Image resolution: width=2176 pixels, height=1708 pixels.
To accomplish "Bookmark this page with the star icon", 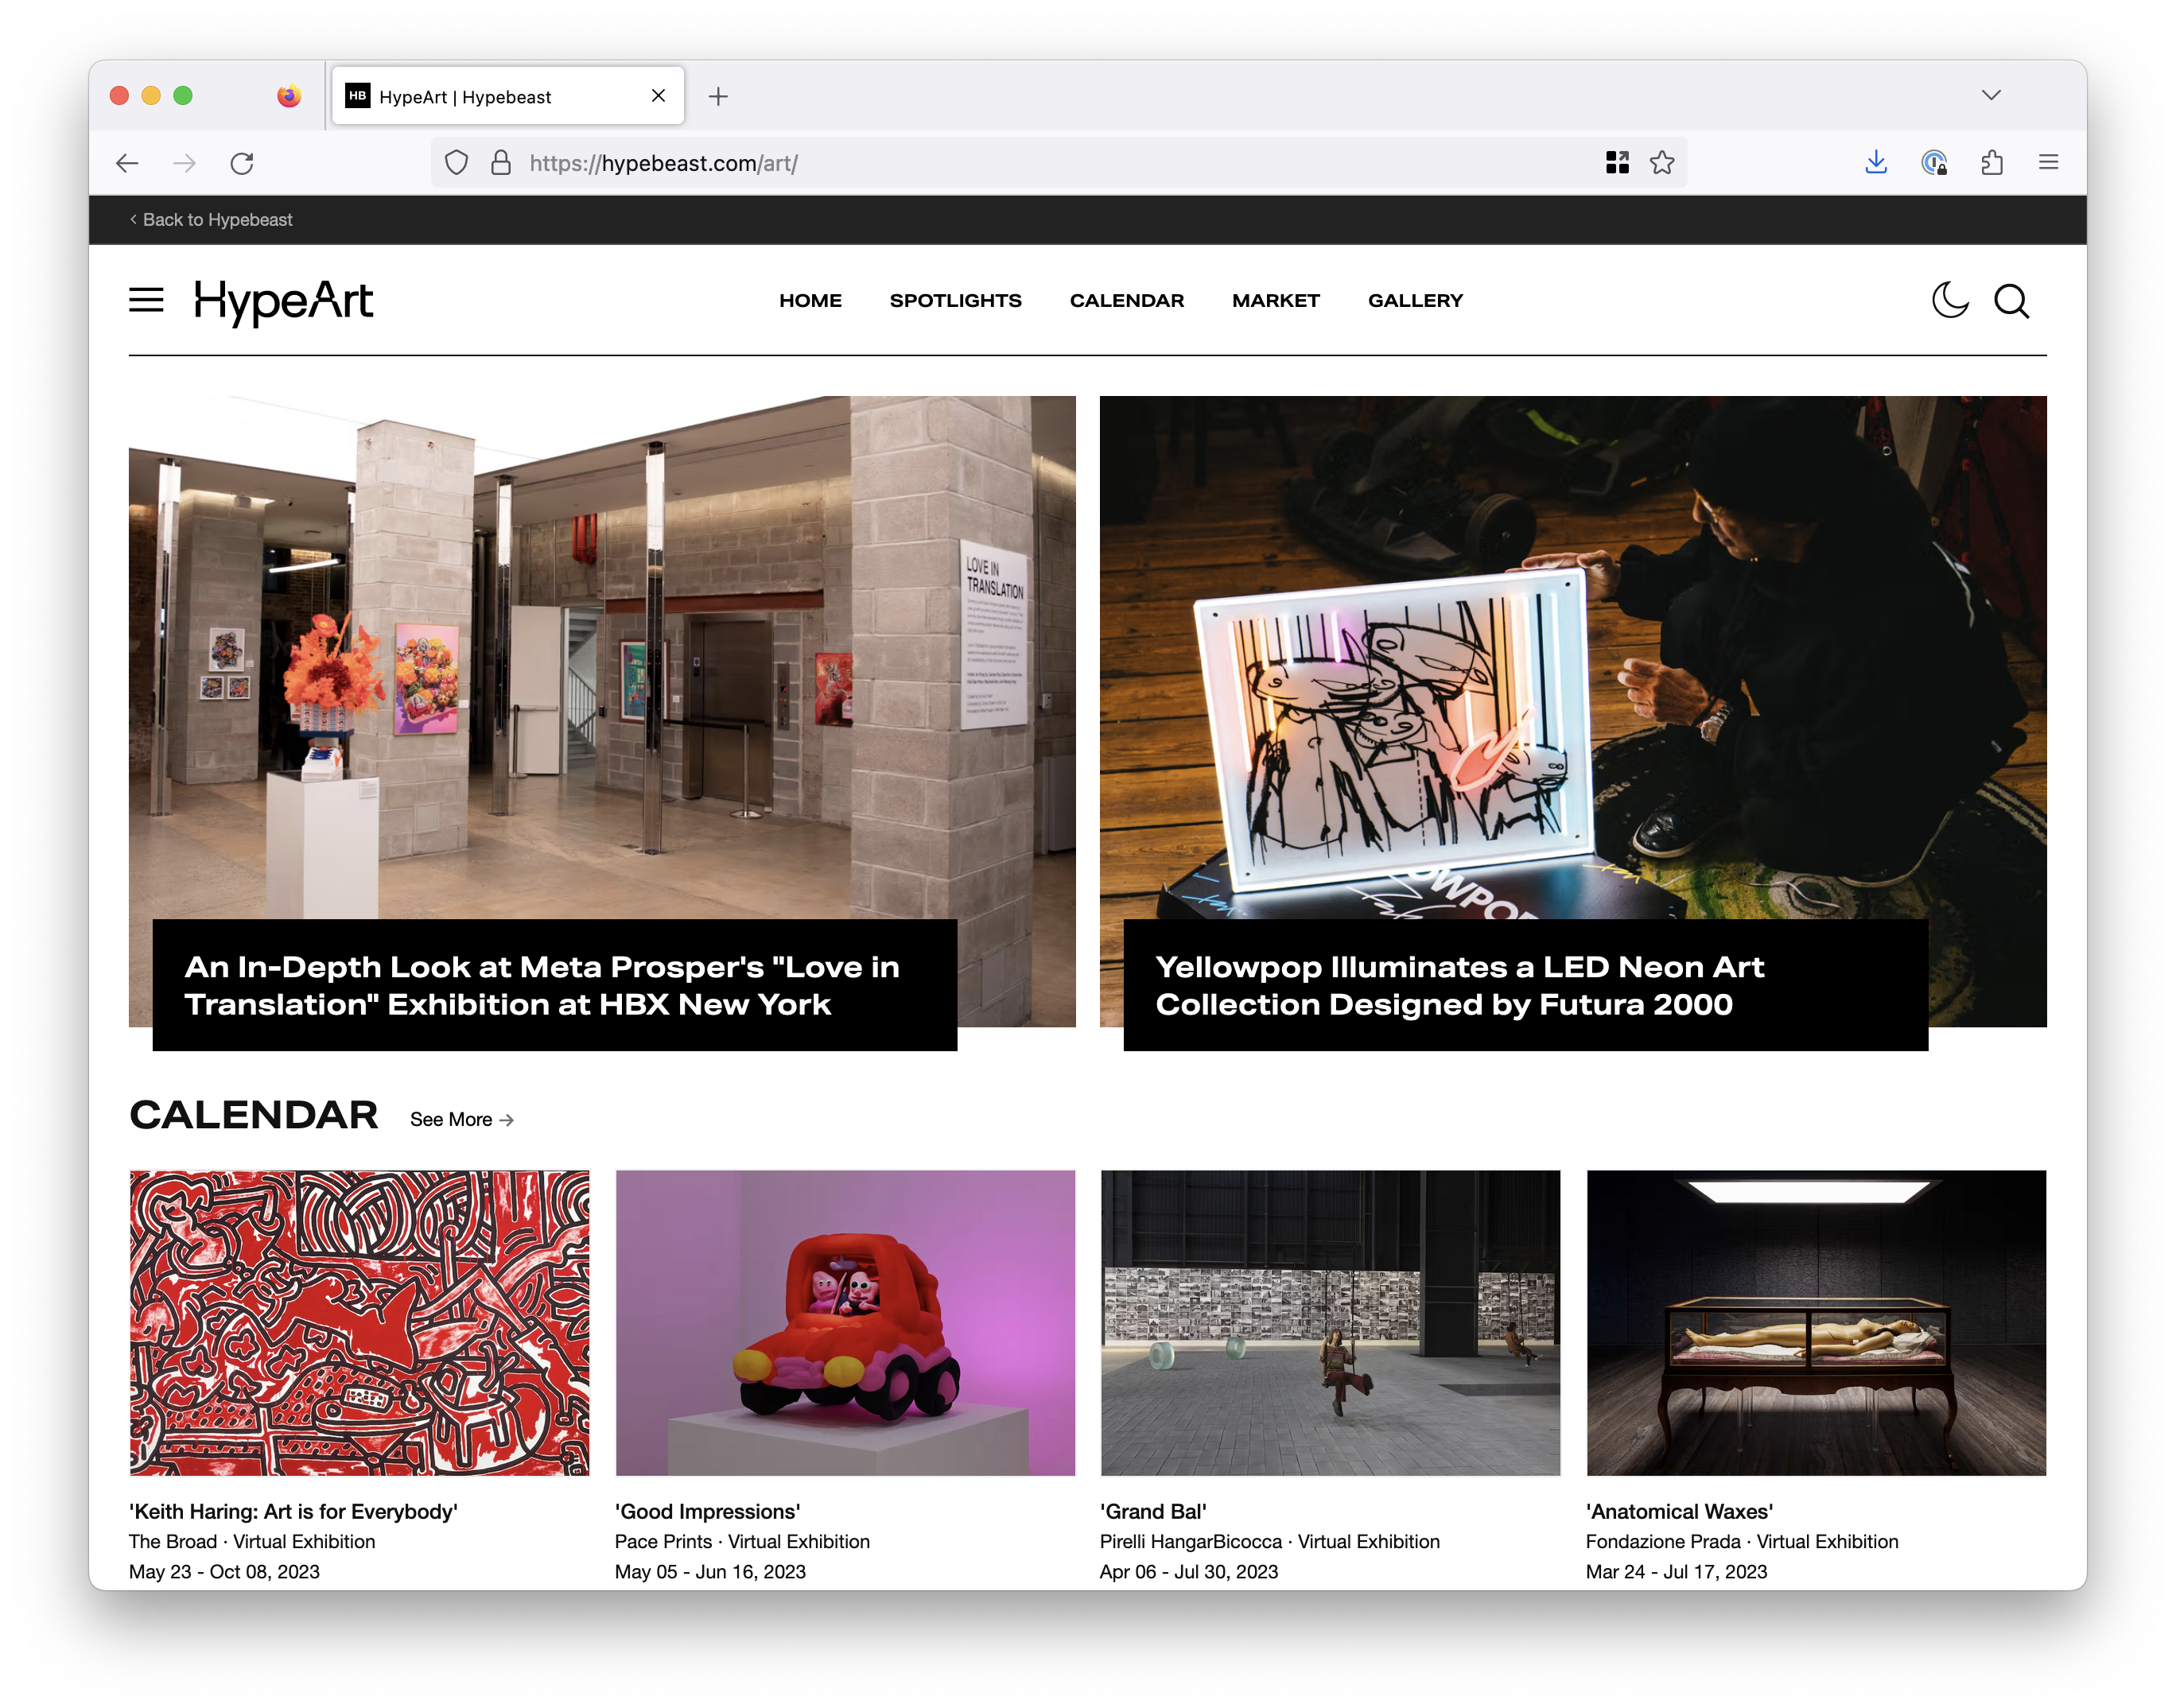I will pyautogui.click(x=1662, y=163).
